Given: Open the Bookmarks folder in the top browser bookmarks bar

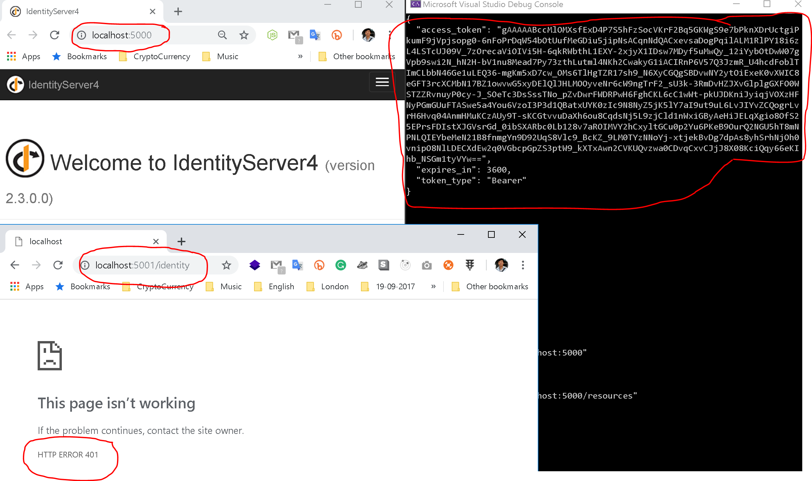Looking at the screenshot, I should click(x=80, y=57).
